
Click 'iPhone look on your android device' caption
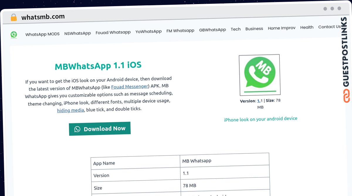261,119
